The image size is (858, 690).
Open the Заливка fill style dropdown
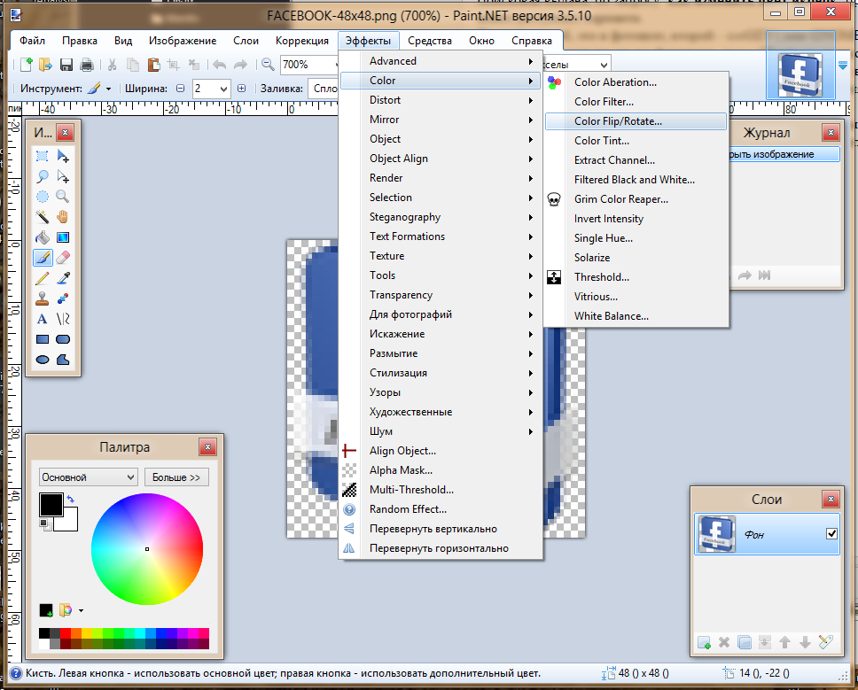tap(324, 89)
